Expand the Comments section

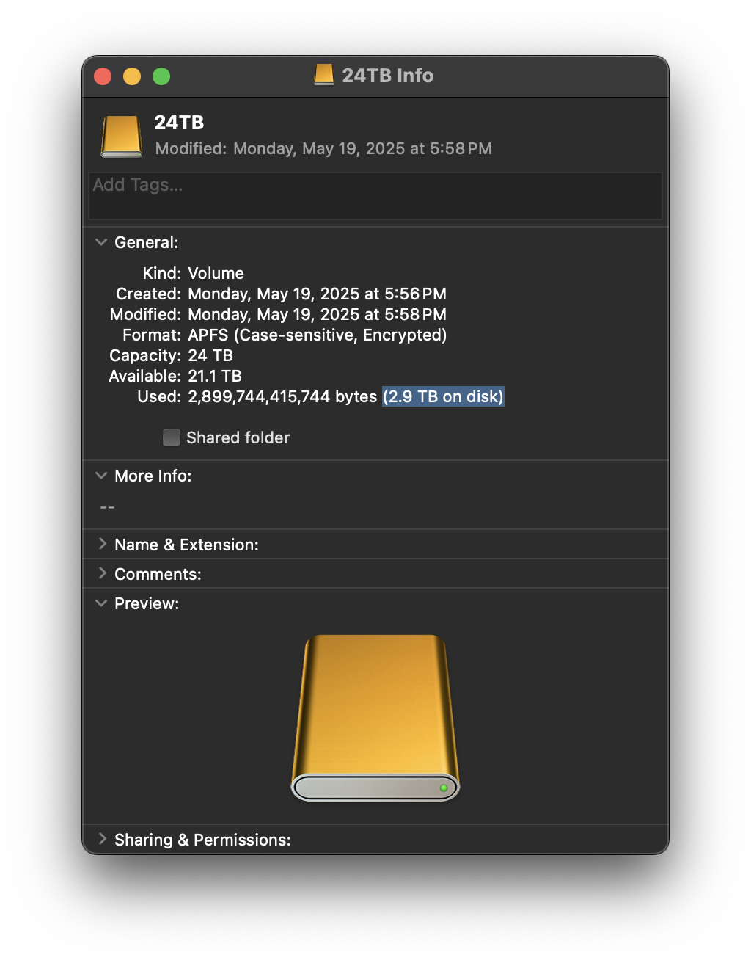coord(102,573)
